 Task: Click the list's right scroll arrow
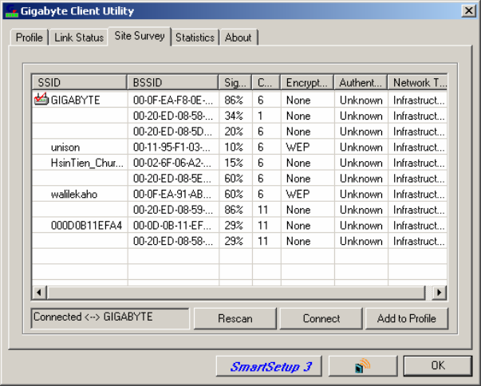(440, 293)
